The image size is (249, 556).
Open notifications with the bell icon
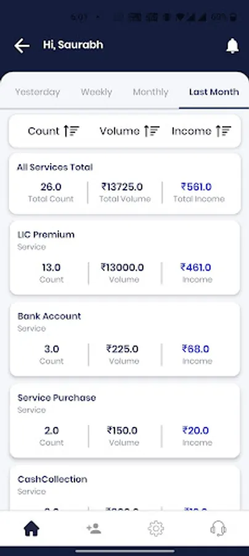(x=232, y=46)
